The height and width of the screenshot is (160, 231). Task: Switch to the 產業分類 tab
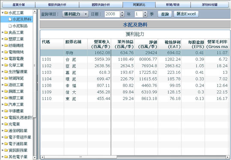click(19, 5)
